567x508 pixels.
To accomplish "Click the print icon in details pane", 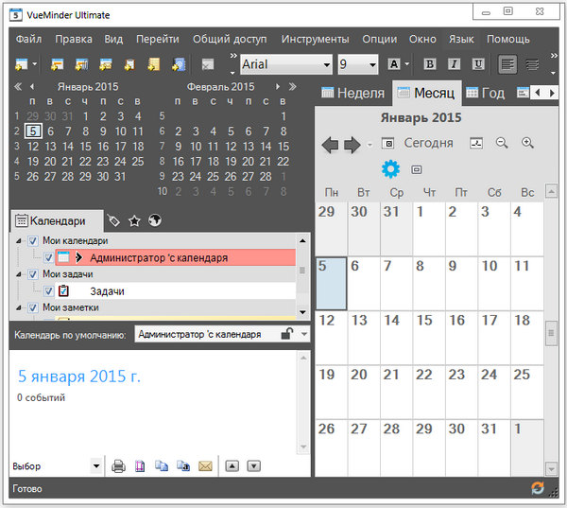I will pos(119,465).
